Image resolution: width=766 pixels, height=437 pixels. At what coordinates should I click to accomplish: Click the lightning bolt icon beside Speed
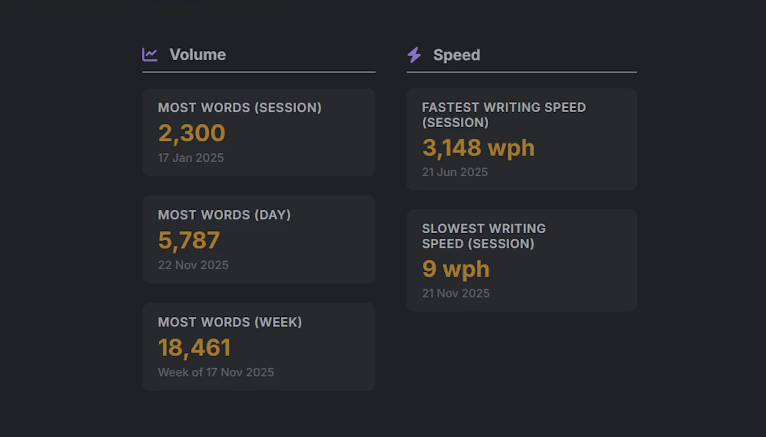coord(414,55)
